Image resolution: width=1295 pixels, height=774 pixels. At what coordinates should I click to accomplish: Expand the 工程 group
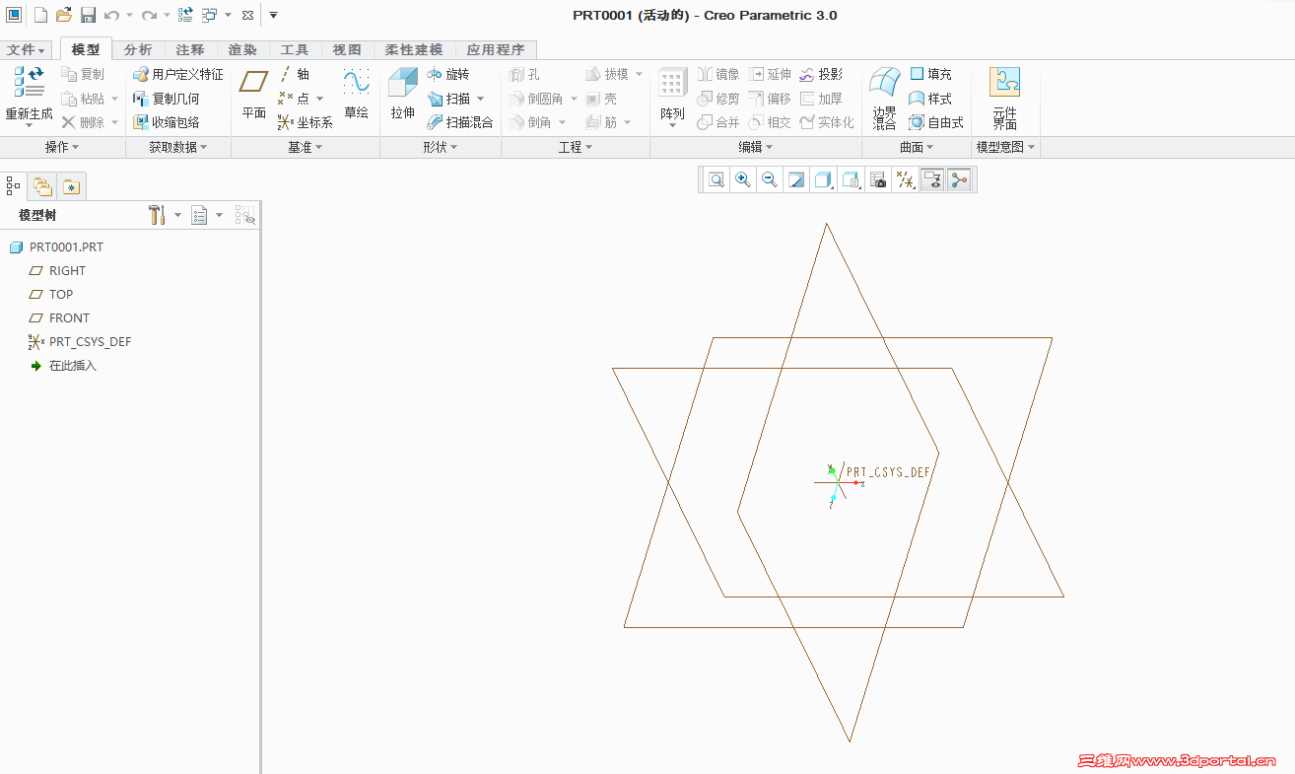click(x=576, y=147)
